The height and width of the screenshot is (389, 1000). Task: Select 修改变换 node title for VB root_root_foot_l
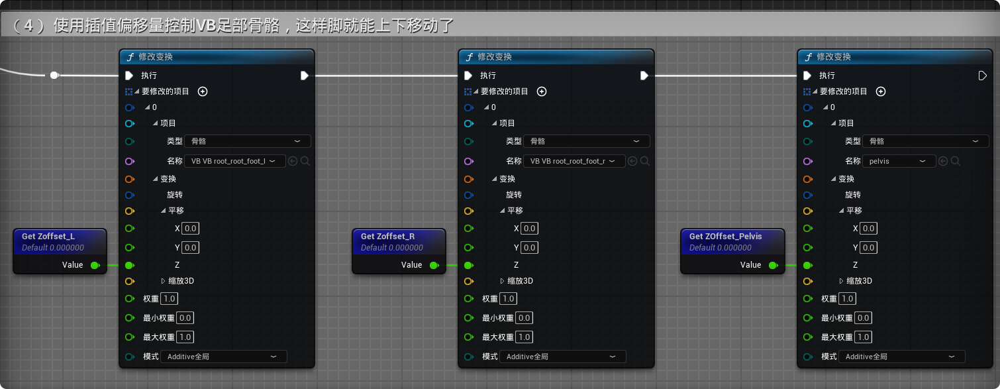click(156, 57)
